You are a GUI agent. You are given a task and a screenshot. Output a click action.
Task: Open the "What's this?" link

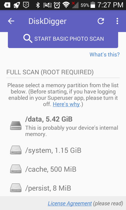[x=104, y=55]
